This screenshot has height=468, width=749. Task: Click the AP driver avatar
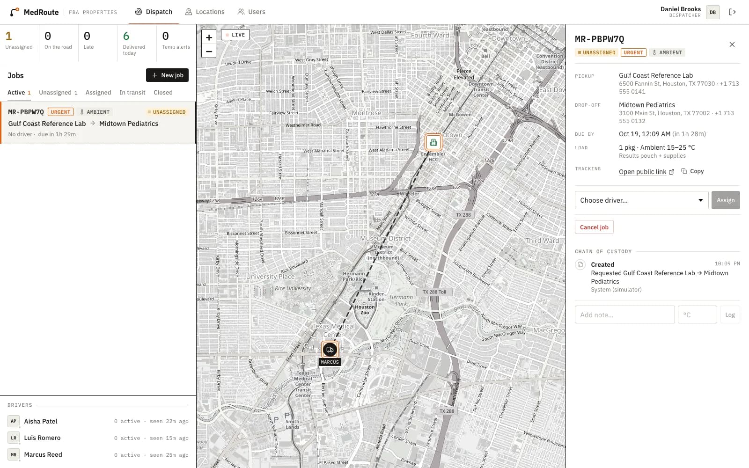click(14, 421)
